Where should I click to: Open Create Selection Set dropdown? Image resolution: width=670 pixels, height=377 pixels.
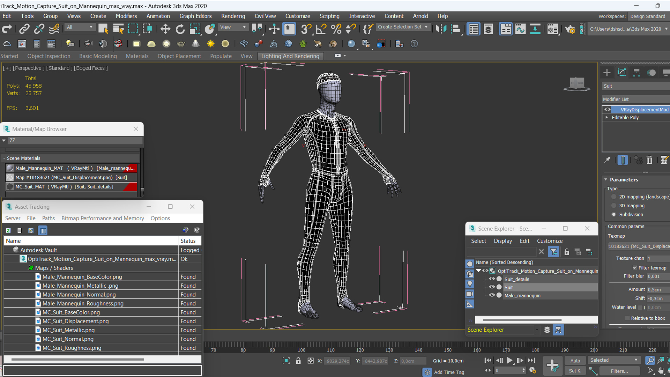(403, 27)
